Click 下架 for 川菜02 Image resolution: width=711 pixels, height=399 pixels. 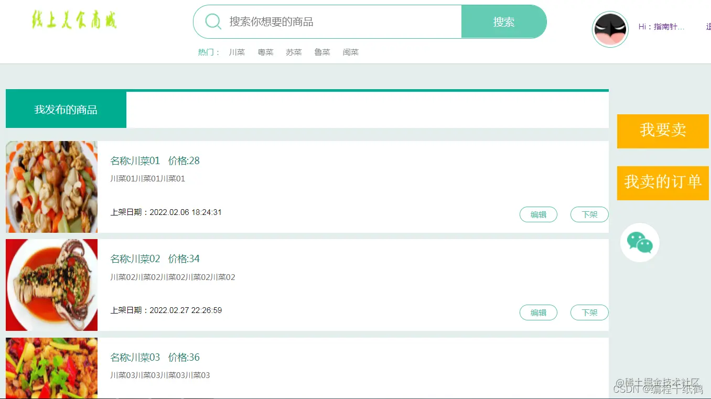[590, 312]
